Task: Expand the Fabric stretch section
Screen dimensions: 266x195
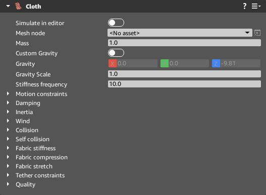Action: 8,166
